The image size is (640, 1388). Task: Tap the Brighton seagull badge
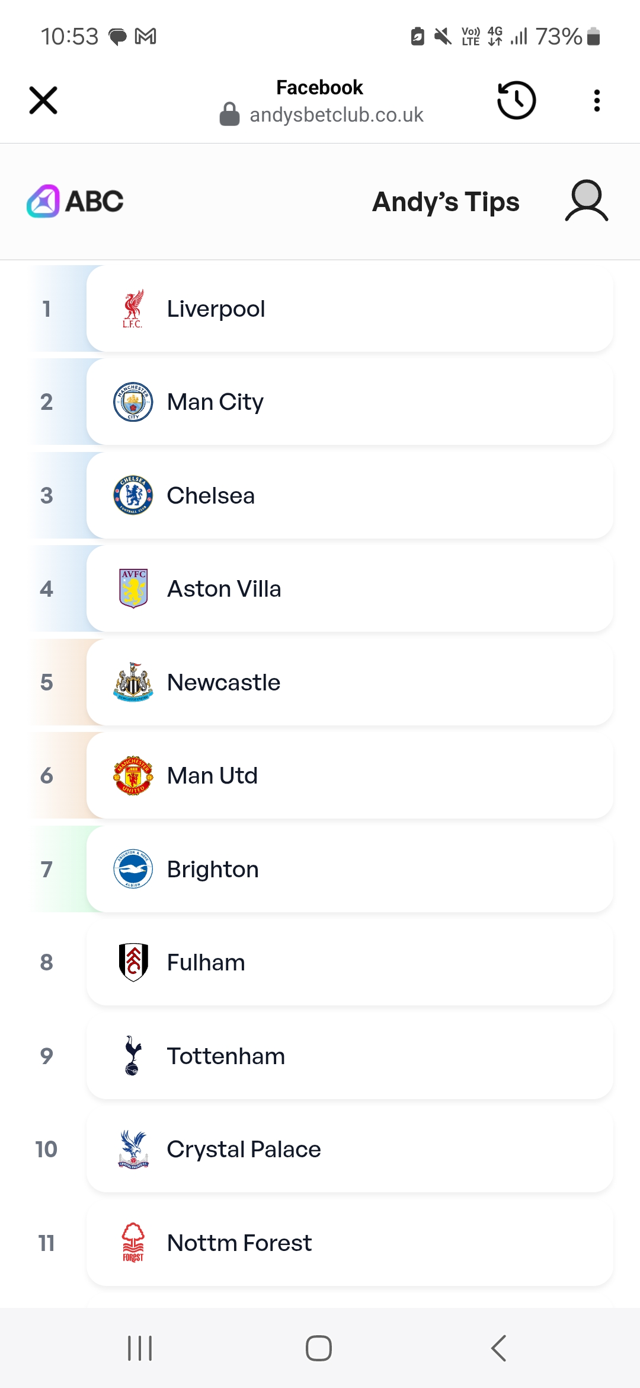pos(133,869)
